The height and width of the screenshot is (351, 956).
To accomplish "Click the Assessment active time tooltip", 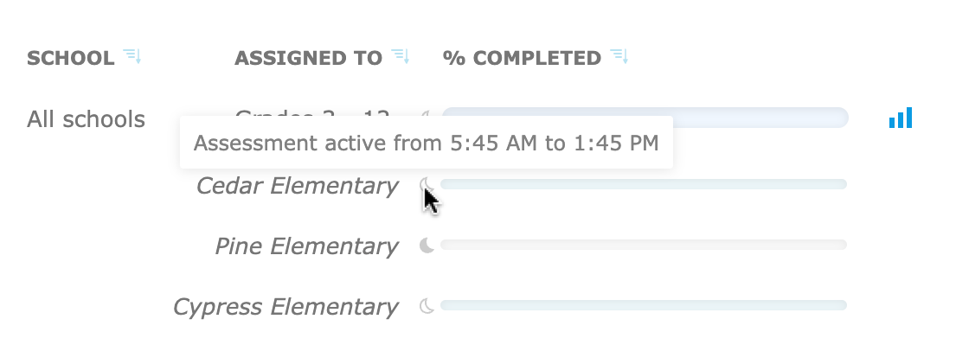I will click(427, 143).
